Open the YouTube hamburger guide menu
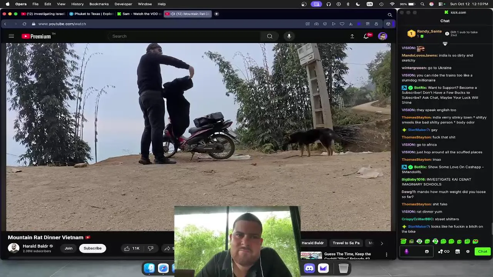Screen dimensions: 493x277 coord(11,36)
